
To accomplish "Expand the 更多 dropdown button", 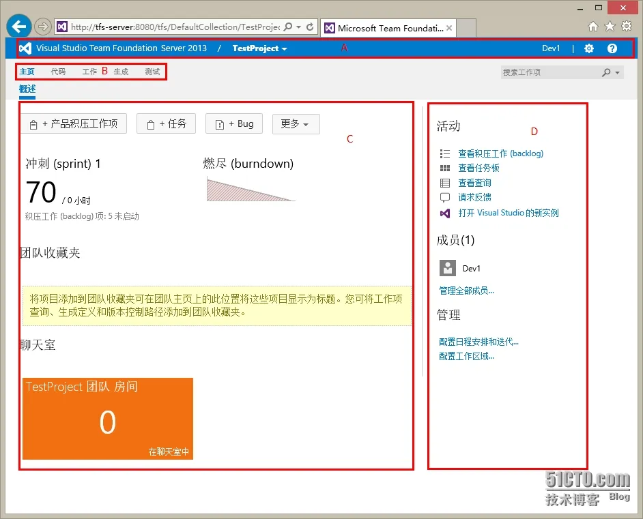I will [296, 123].
